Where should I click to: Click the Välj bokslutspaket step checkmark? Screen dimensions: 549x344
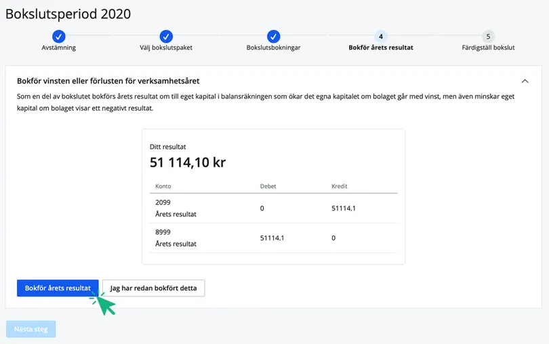pyautogui.click(x=166, y=36)
